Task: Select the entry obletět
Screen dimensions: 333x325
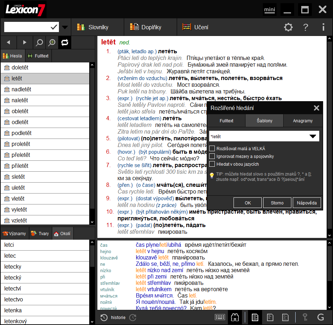Action: [45, 111]
